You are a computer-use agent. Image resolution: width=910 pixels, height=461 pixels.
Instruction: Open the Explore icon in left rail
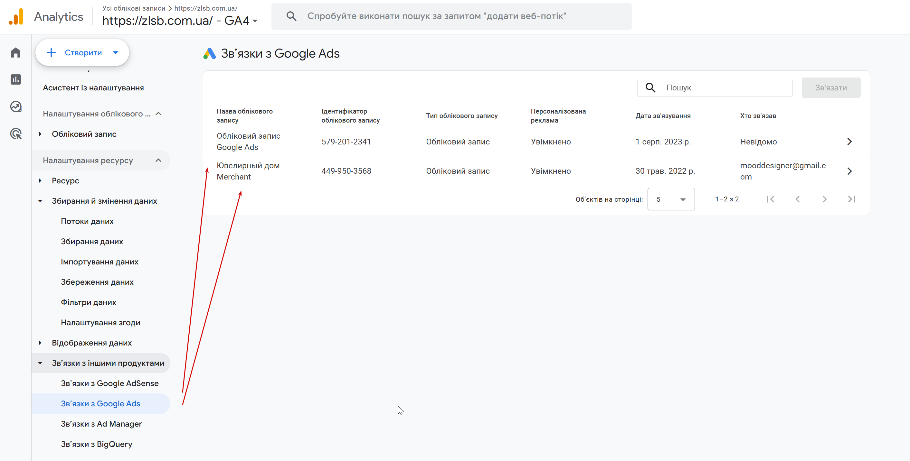pyautogui.click(x=15, y=106)
